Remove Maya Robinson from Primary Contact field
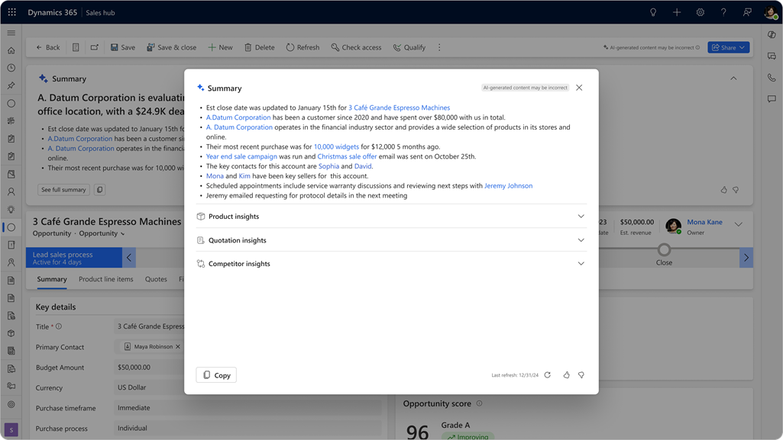The image size is (783, 440). [176, 347]
